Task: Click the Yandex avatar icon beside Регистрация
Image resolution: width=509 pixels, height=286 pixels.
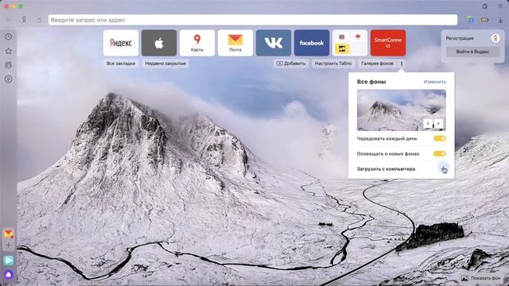Action: click(495, 38)
